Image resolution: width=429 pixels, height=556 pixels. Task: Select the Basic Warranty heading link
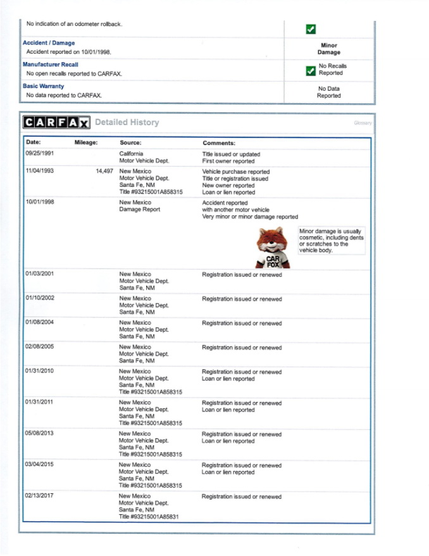pos(43,86)
